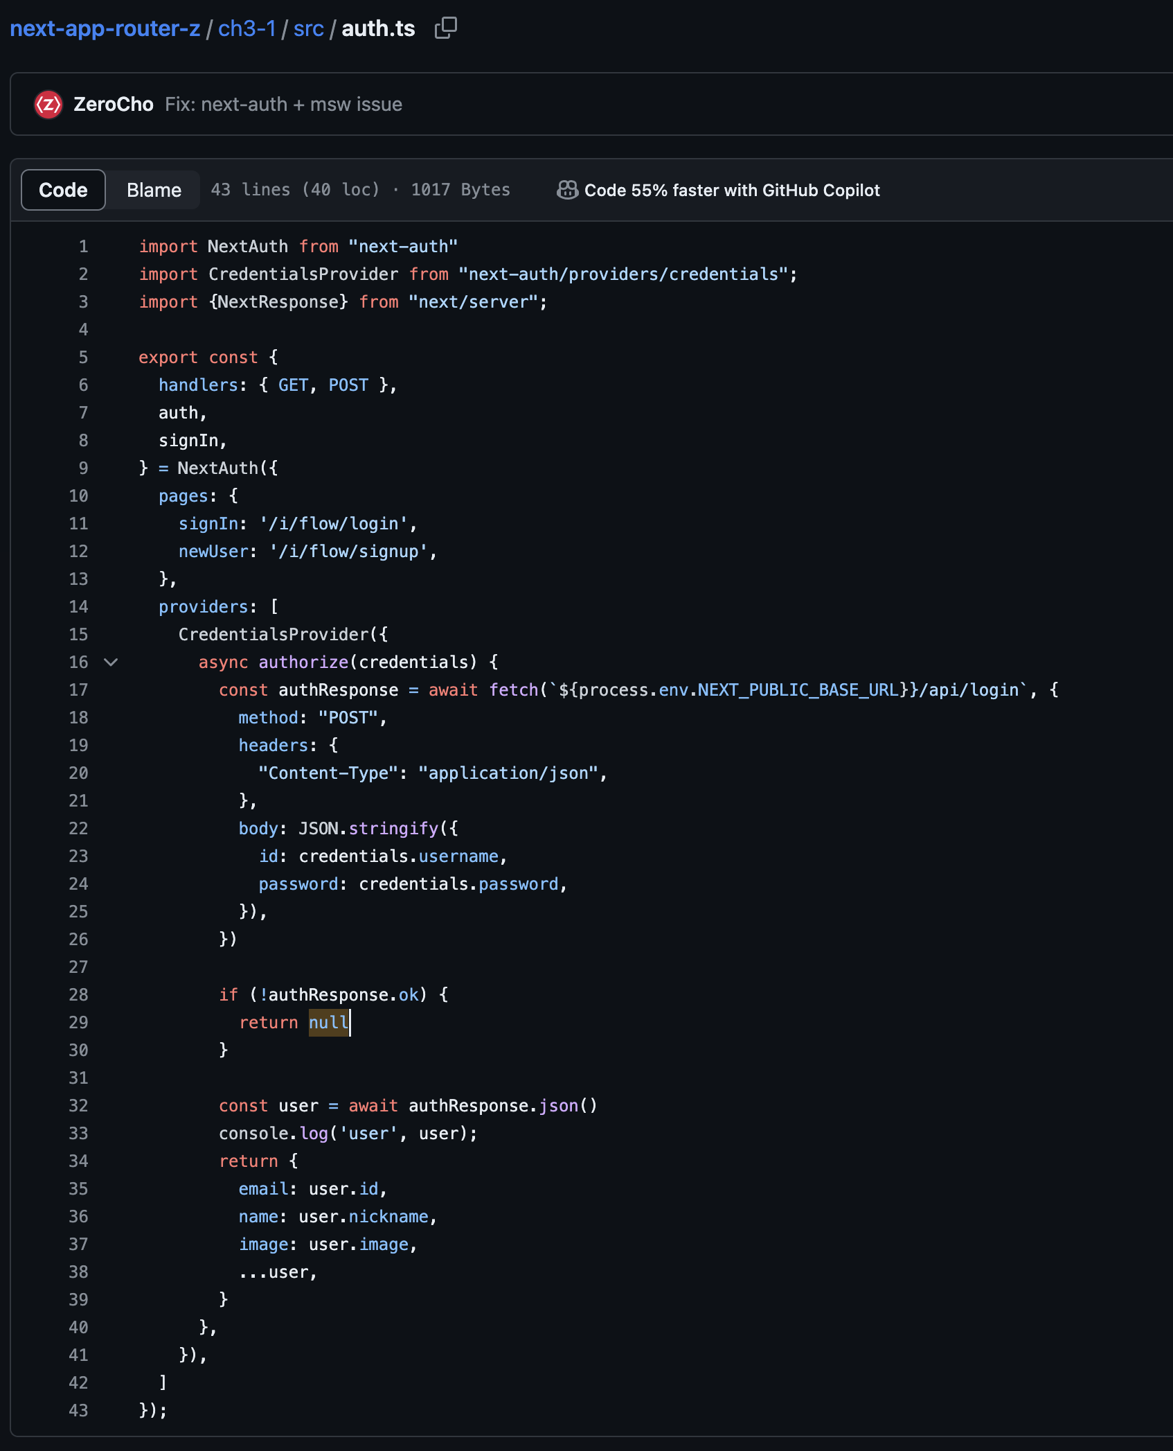Click 'authResponse.ok' on line 28
Viewport: 1173px width, 1451px height.
point(343,995)
